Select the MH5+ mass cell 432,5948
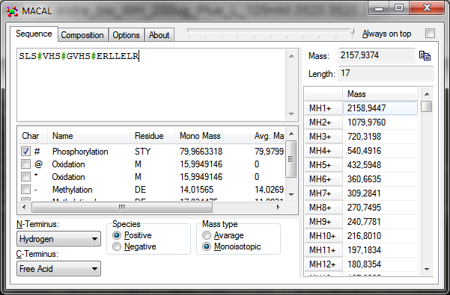This screenshot has width=450, height=295. click(x=380, y=165)
